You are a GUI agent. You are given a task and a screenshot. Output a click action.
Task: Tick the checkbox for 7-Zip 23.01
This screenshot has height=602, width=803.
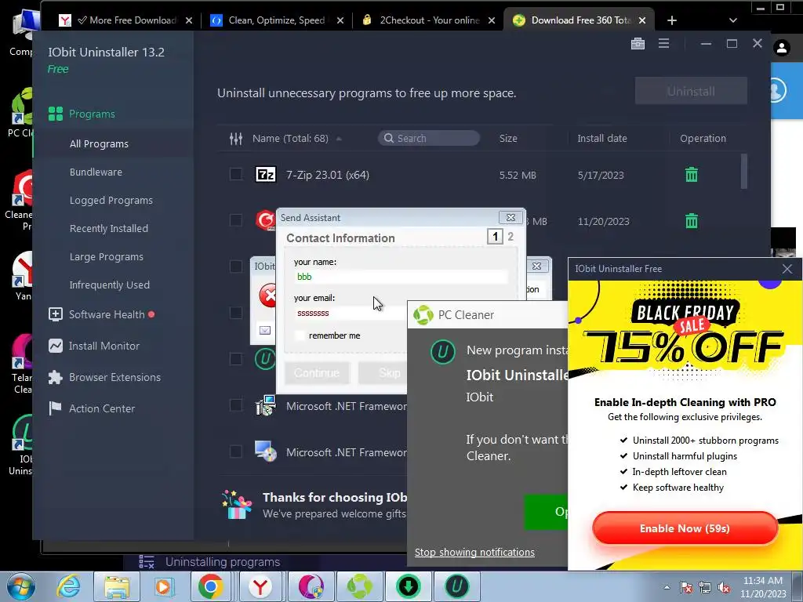pos(235,174)
